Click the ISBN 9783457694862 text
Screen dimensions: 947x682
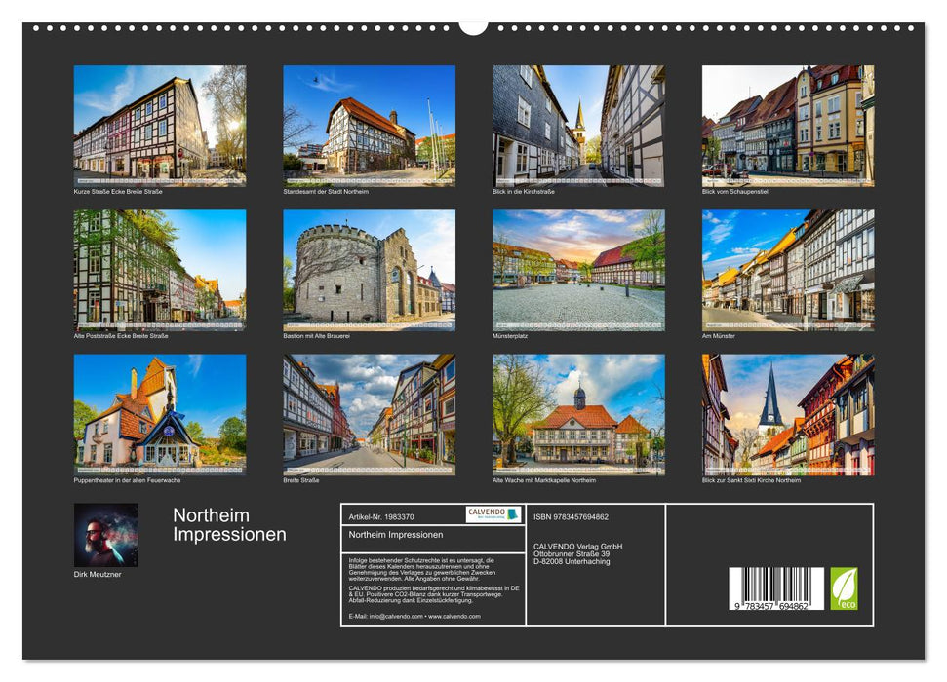pyautogui.click(x=570, y=517)
